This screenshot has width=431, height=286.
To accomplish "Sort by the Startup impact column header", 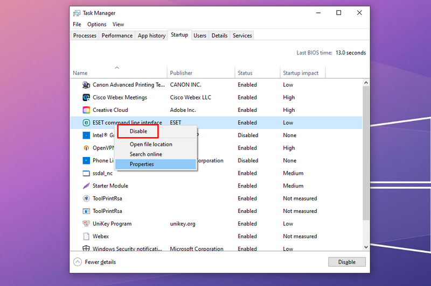I will point(303,73).
